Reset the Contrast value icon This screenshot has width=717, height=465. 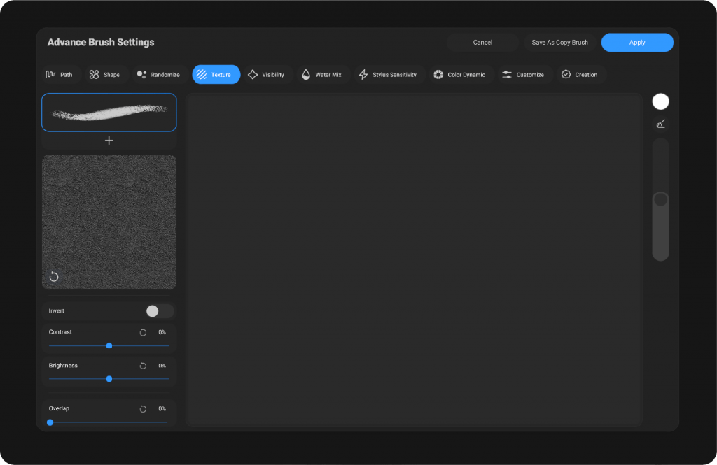coord(143,333)
